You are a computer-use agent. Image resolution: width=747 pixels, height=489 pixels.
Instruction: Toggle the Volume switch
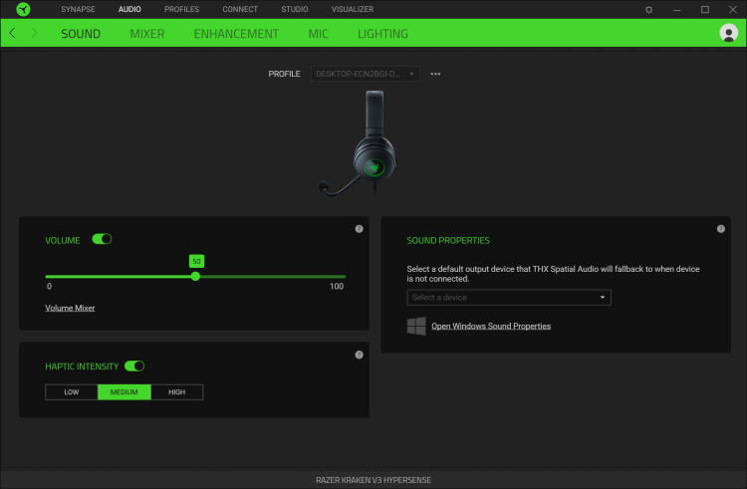102,239
